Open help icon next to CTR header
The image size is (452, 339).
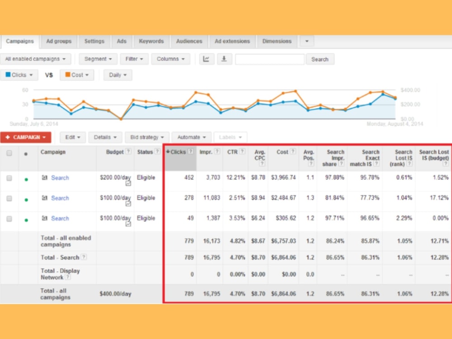(x=242, y=151)
